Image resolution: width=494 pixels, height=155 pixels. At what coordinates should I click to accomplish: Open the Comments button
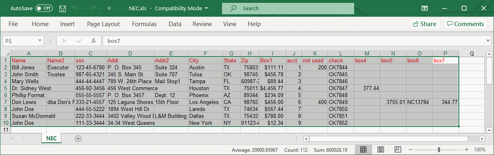coord(465,24)
